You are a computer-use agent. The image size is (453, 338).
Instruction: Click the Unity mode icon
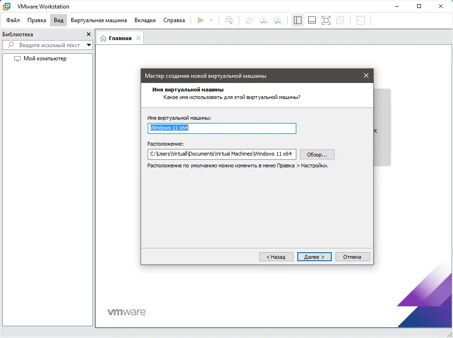tap(340, 20)
